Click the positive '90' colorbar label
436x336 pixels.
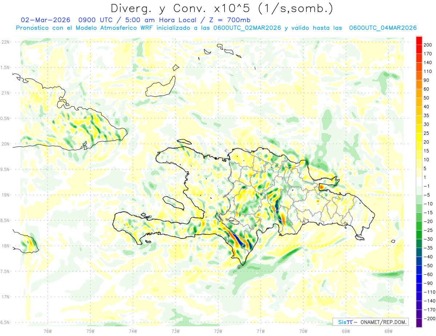click(427, 80)
